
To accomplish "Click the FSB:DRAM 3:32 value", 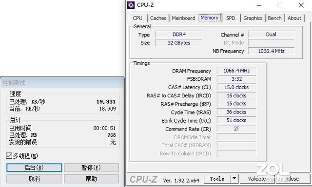I will (x=236, y=79).
